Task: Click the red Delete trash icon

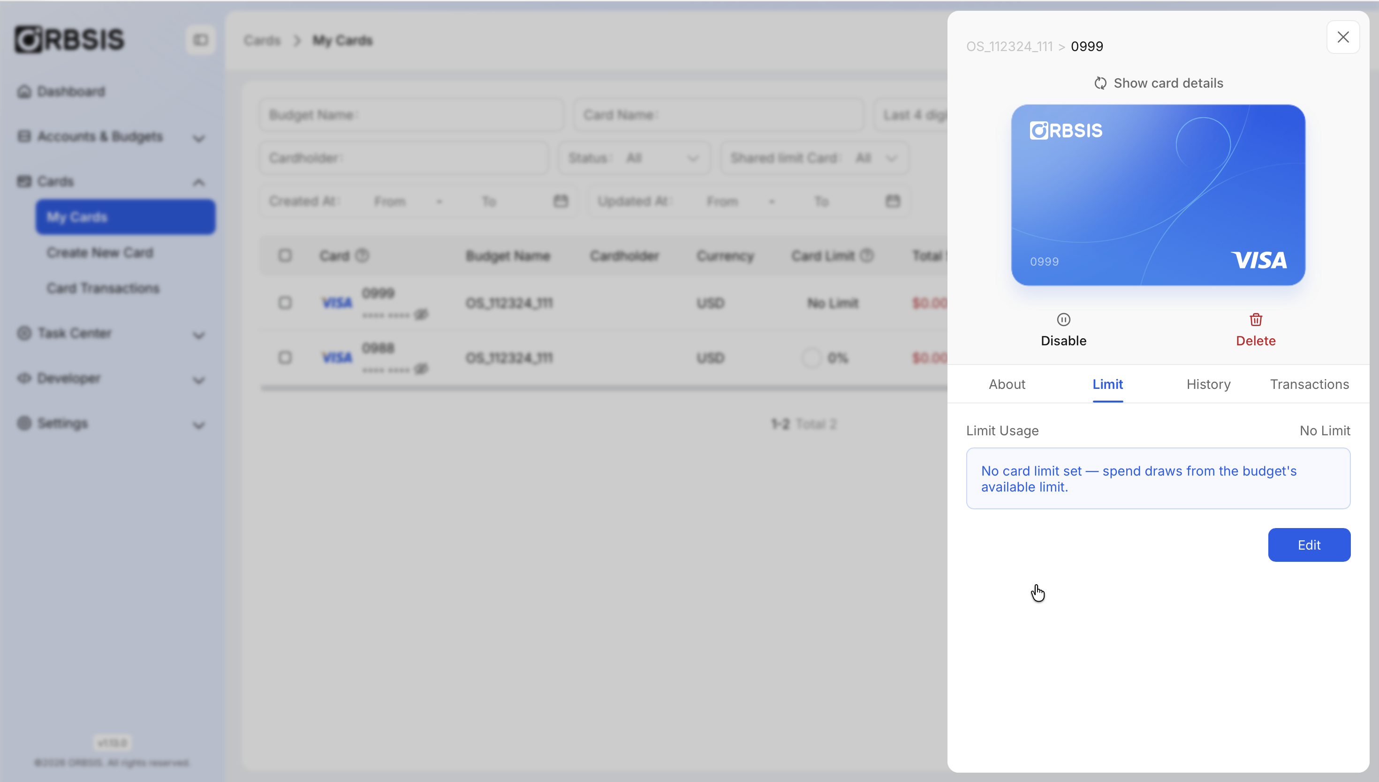Action: [1255, 320]
